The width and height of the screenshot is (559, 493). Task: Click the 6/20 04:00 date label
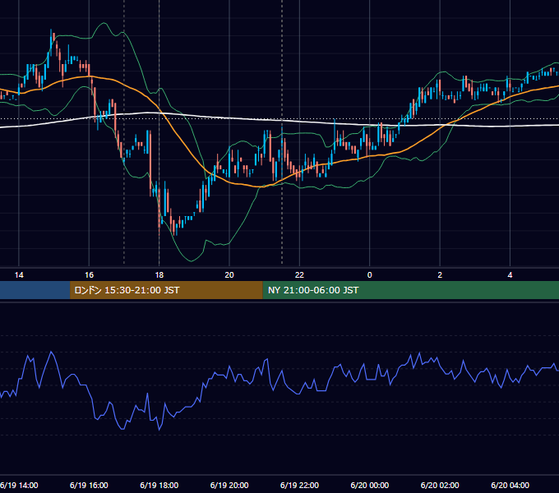510,485
